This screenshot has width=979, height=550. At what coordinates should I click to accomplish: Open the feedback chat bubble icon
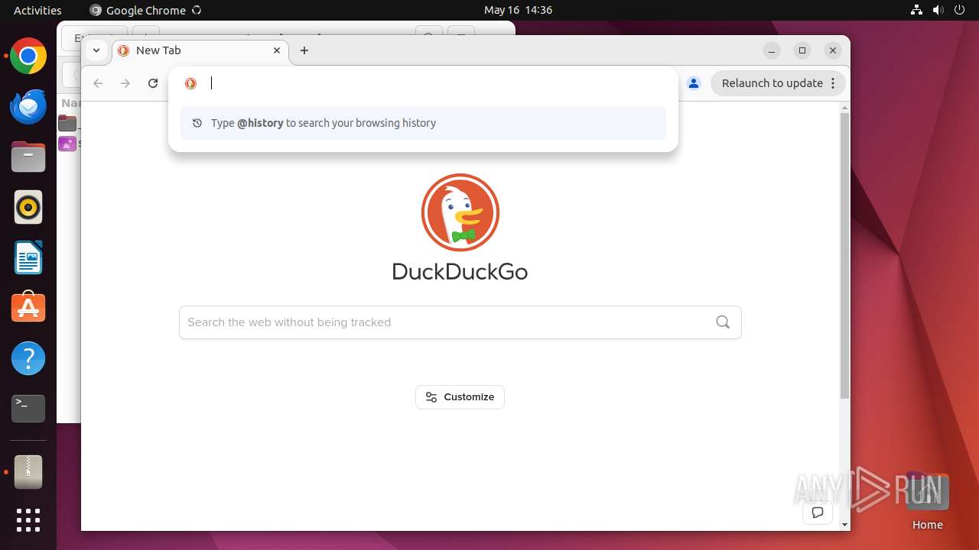tap(818, 513)
